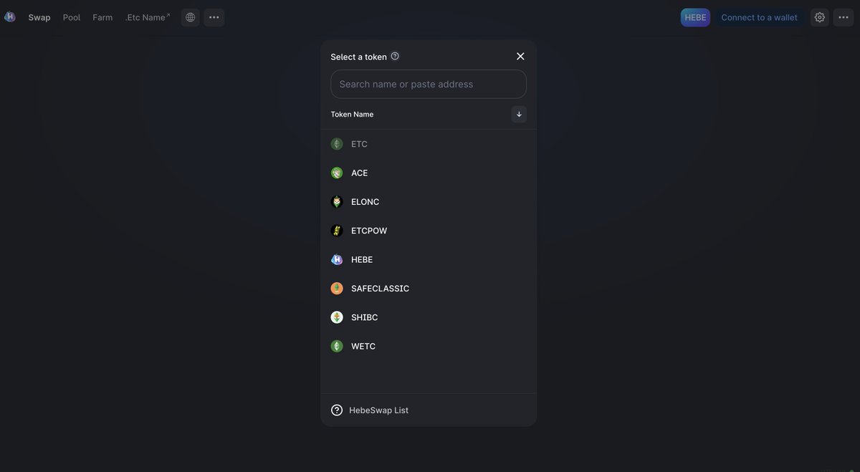Click the ETCPOW token icon
Screen dimensions: 860x472
pos(337,231)
